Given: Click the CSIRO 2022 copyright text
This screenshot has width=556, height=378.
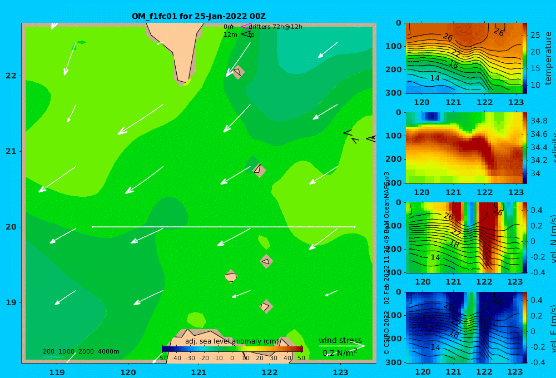Looking at the screenshot, I should coord(386,332).
